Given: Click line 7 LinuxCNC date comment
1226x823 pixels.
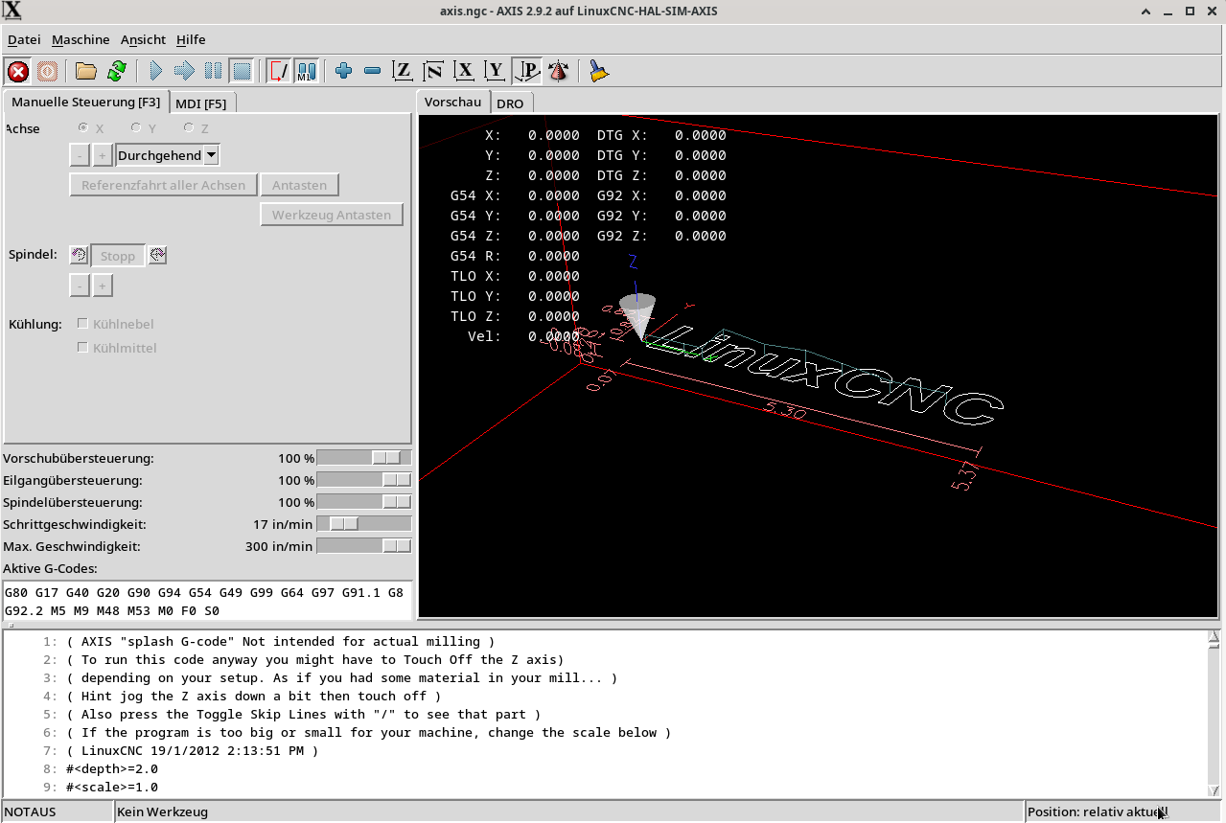Looking at the screenshot, I should 192,751.
